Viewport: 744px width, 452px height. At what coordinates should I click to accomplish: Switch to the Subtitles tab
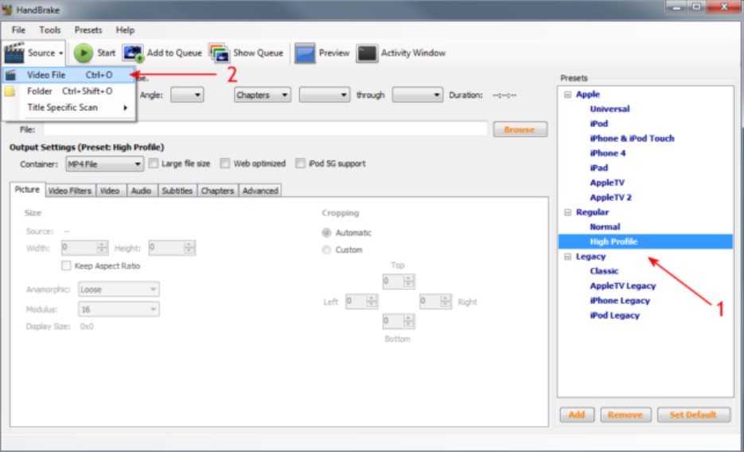(x=177, y=191)
